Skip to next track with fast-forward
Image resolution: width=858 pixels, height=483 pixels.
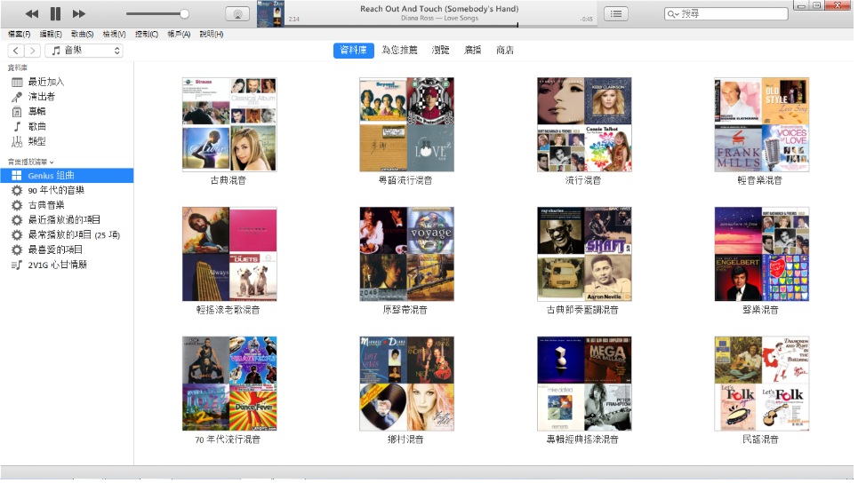[79, 13]
